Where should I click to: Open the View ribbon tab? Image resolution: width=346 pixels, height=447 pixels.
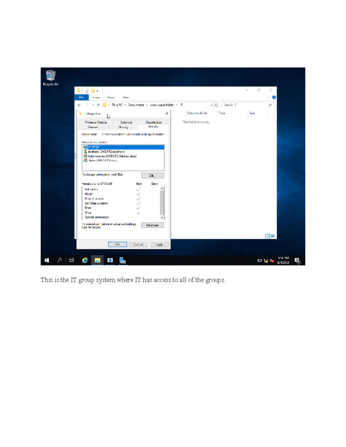[126, 97]
